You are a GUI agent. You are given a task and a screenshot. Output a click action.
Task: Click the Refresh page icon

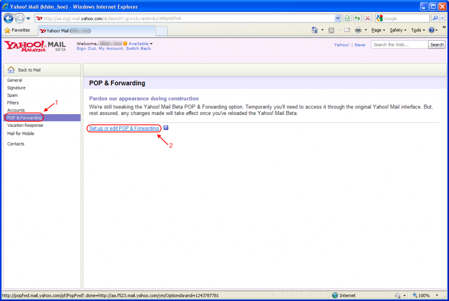pos(357,18)
